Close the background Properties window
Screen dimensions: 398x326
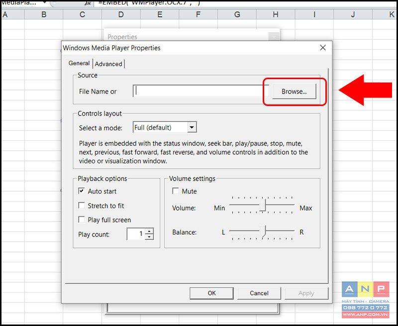[274, 37]
